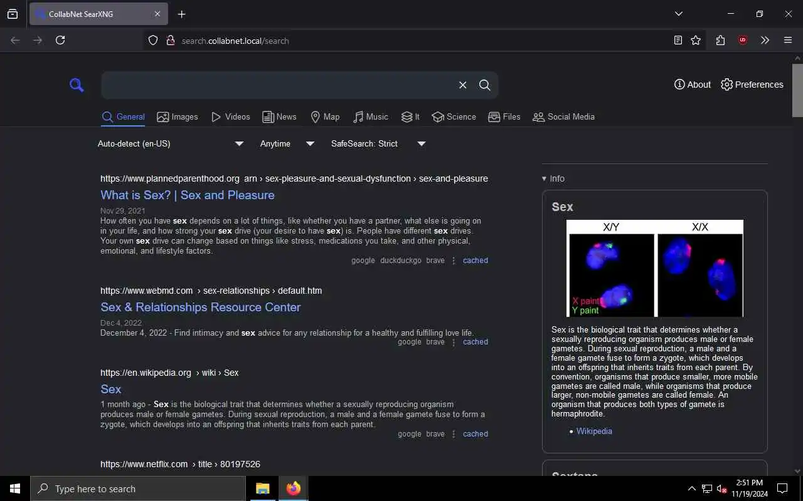This screenshot has height=501, width=803.
Task: Open more options for Planned Parenthood result
Action: click(454, 261)
